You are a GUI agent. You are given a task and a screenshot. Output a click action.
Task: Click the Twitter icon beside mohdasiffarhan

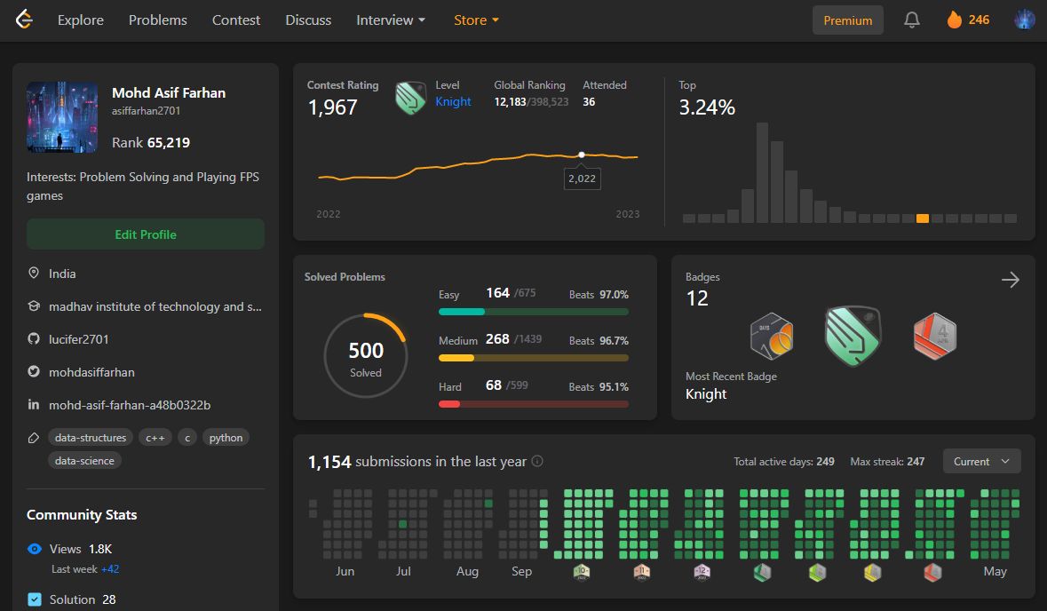coord(34,371)
